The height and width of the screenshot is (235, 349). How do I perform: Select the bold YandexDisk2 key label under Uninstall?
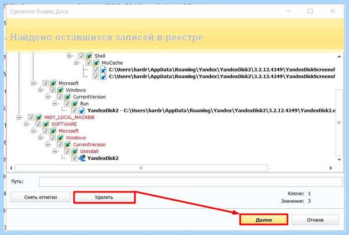pyautogui.click(x=103, y=158)
